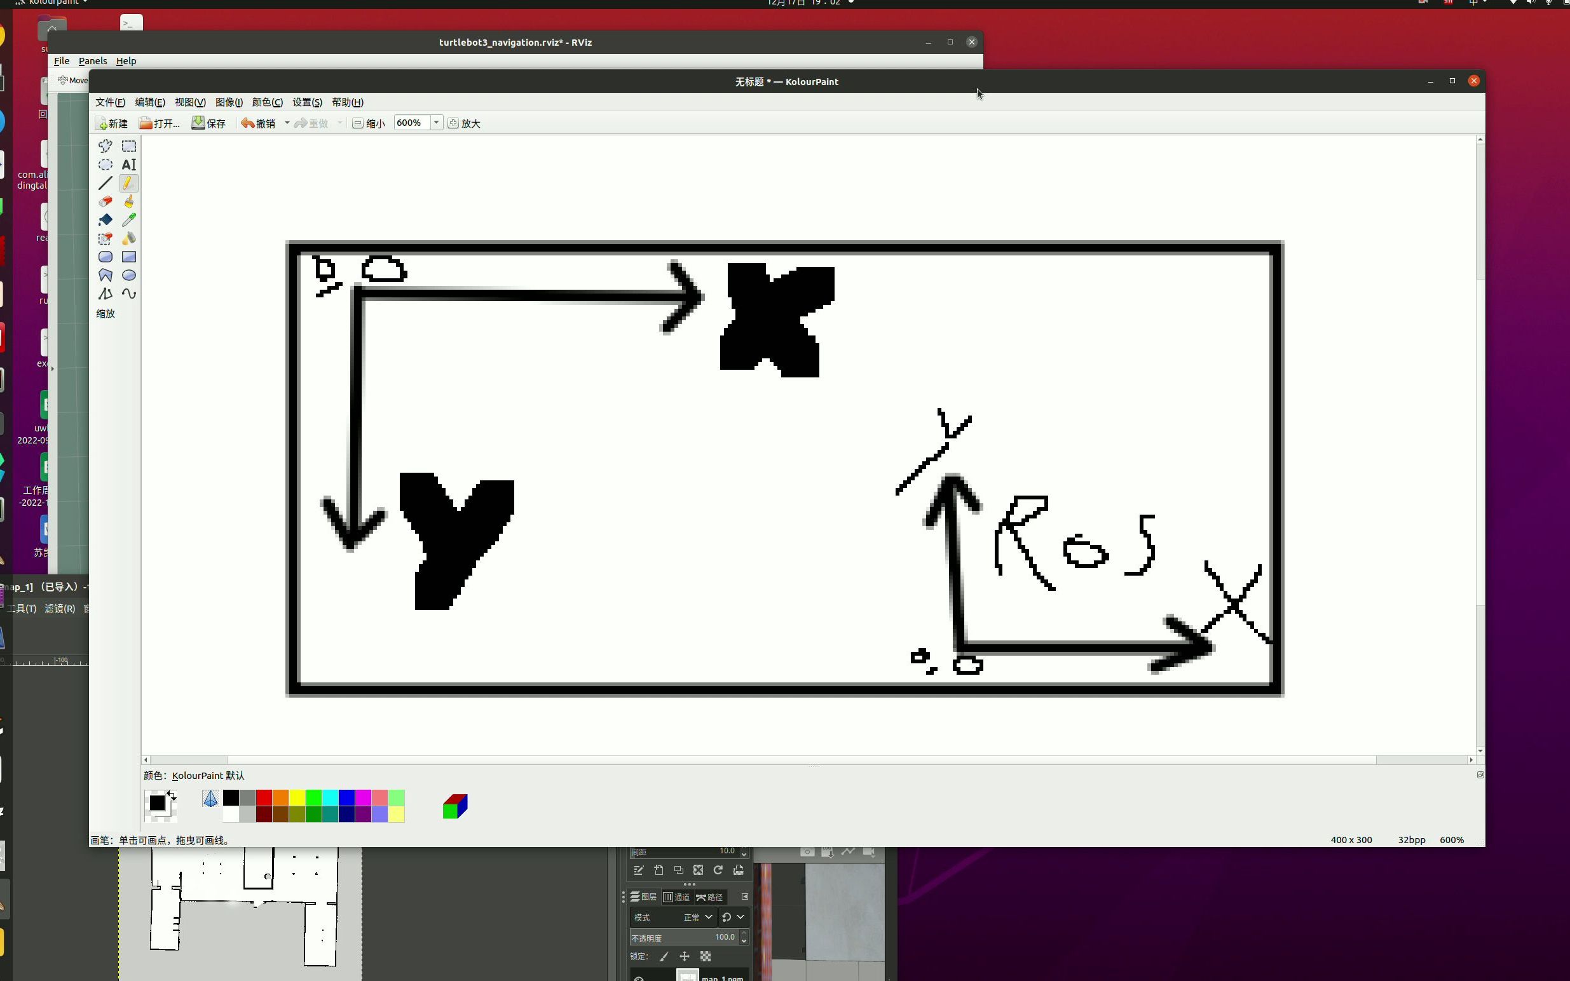The image size is (1570, 981).
Task: Open the 帮助(H) menu
Action: 347,102
